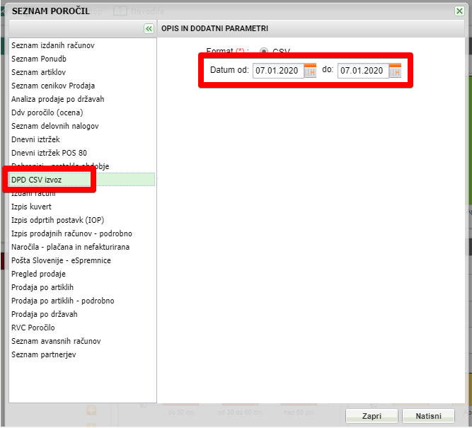Select Seznam cenikov Prodaja report
This screenshot has height=428, width=472.
tap(82, 86)
